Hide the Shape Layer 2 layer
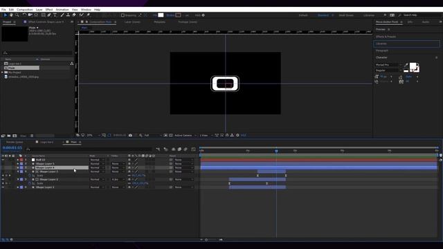443x249 pixels. tap(3, 180)
